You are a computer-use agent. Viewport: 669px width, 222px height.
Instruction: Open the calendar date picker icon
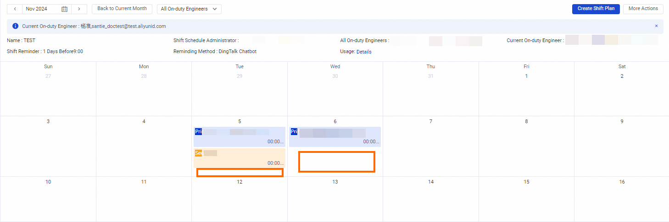click(x=64, y=9)
